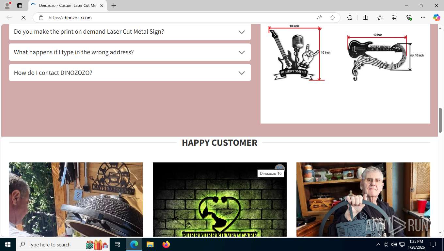The height and width of the screenshot is (251, 444).
Task: Launch Firefox from the taskbar
Action: (x=166, y=244)
